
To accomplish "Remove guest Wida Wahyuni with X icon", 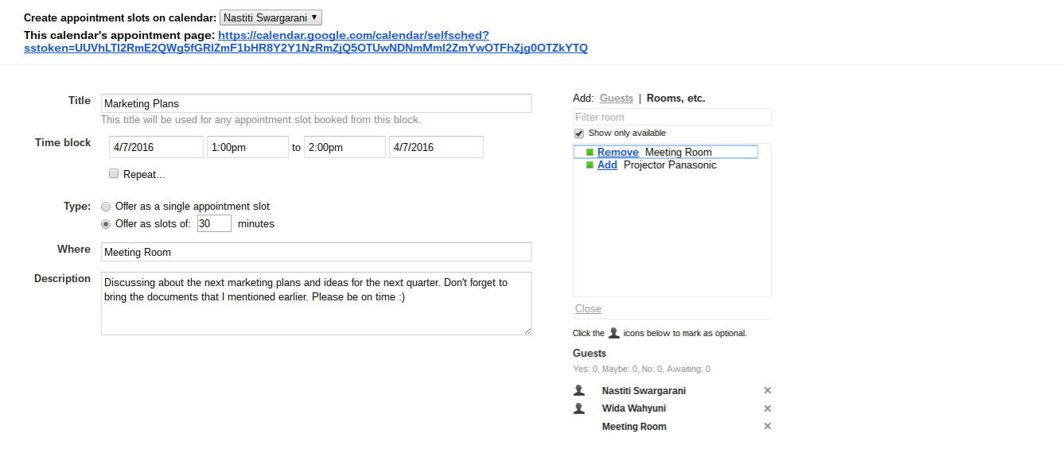I will [x=767, y=408].
